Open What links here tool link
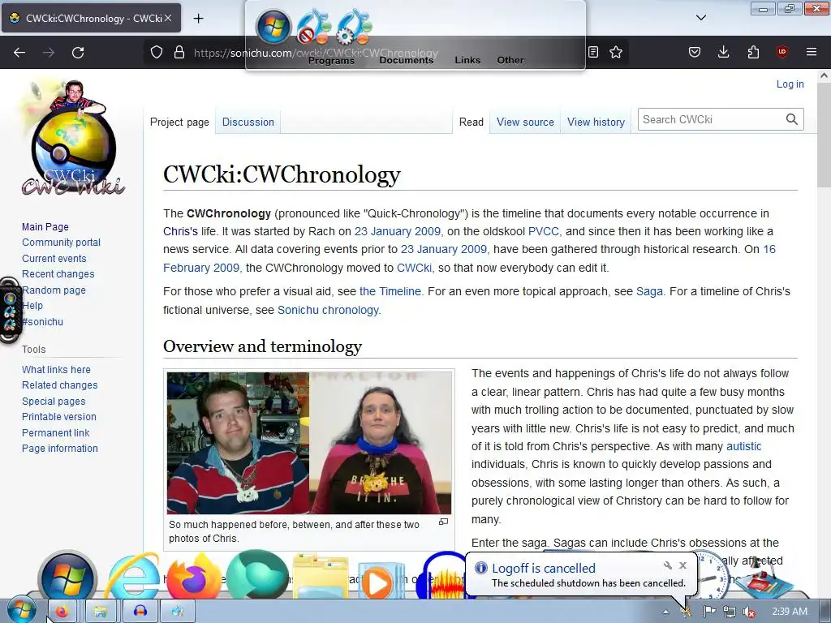Image resolution: width=831 pixels, height=623 pixels. [56, 370]
